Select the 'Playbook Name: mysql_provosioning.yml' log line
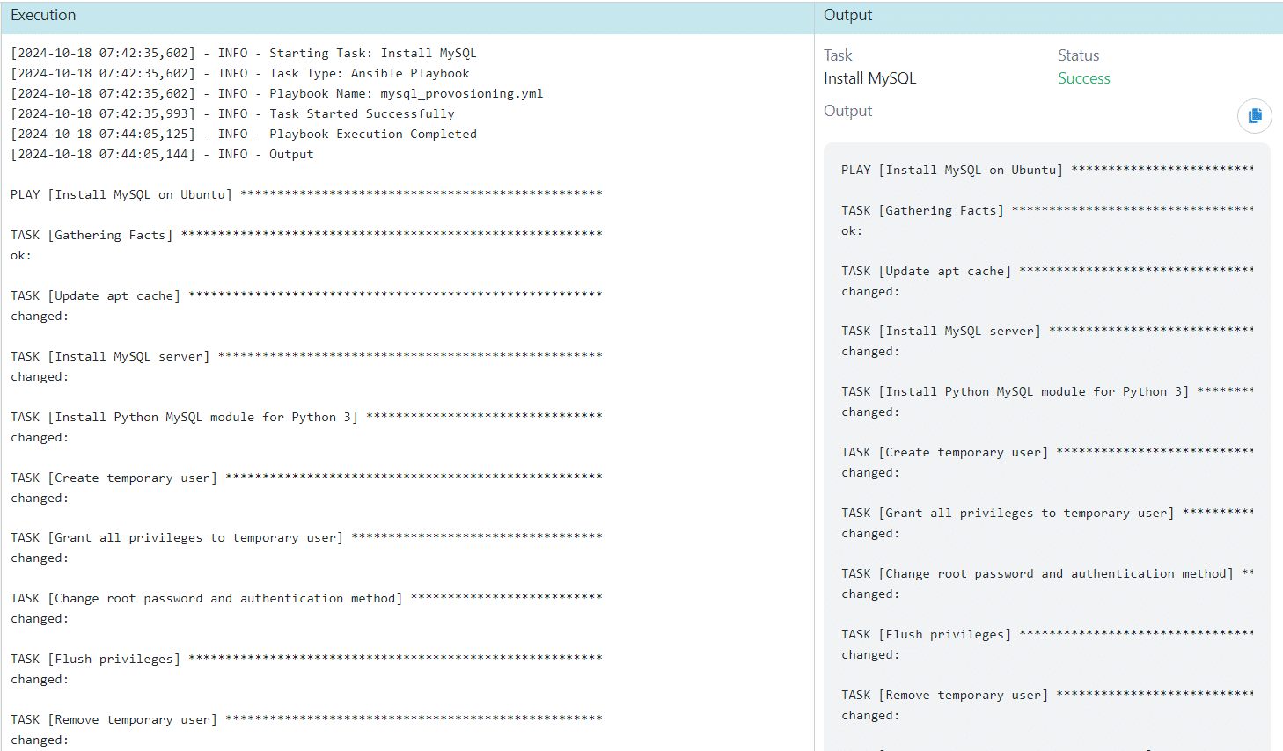This screenshot has height=751, width=1283. point(277,94)
